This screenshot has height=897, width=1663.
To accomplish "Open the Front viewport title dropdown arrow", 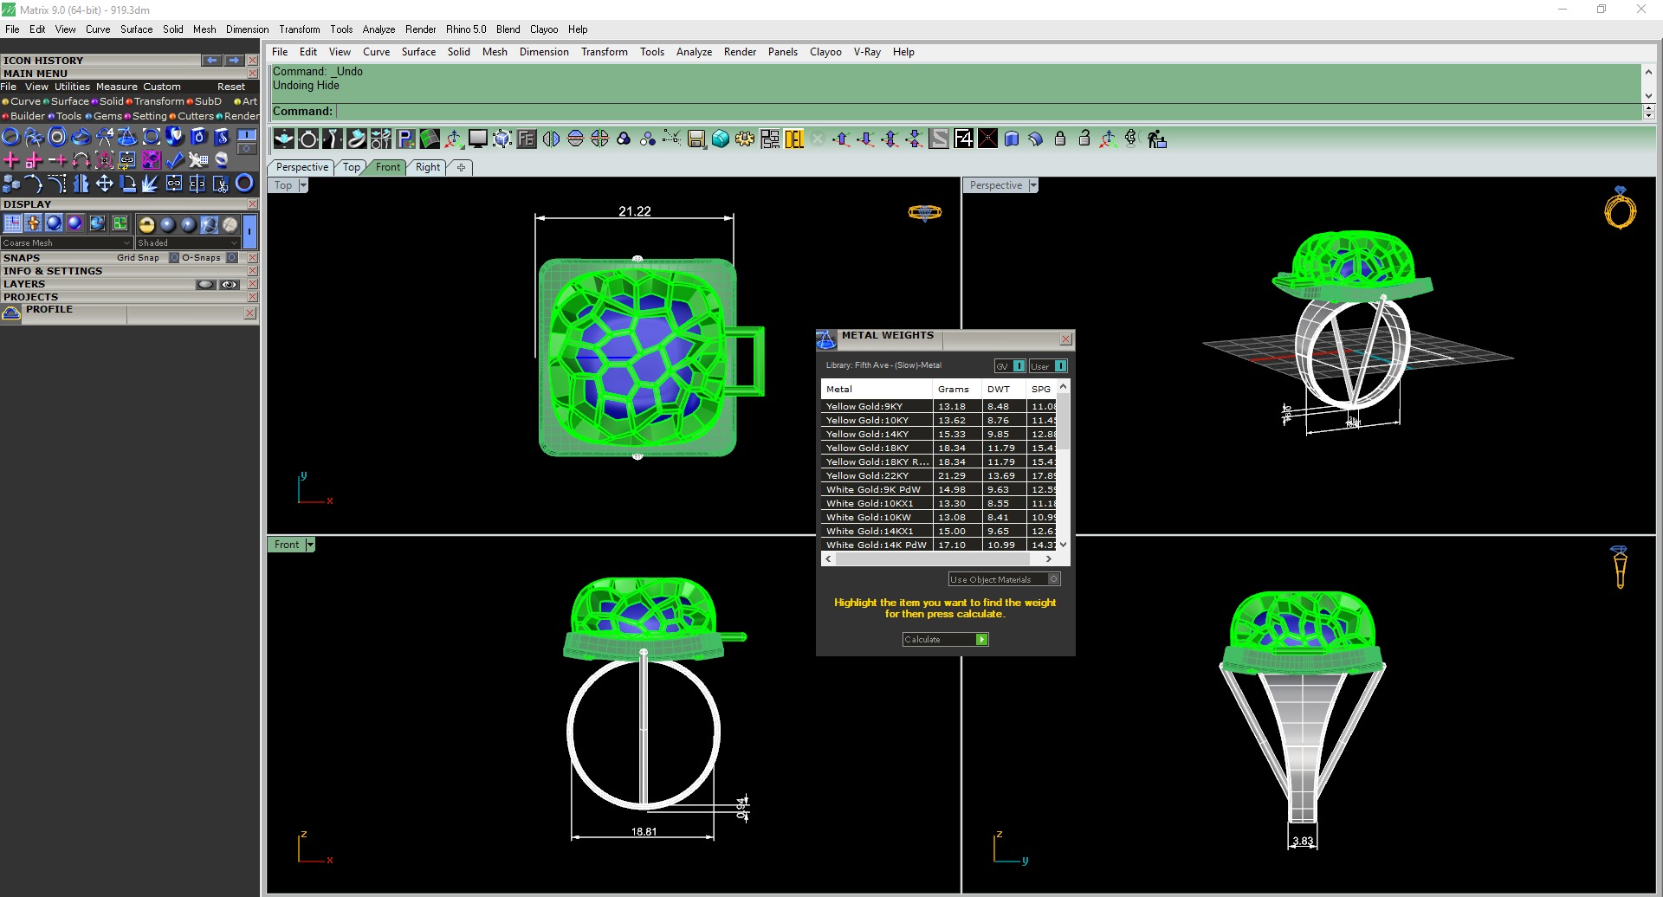I will point(310,545).
